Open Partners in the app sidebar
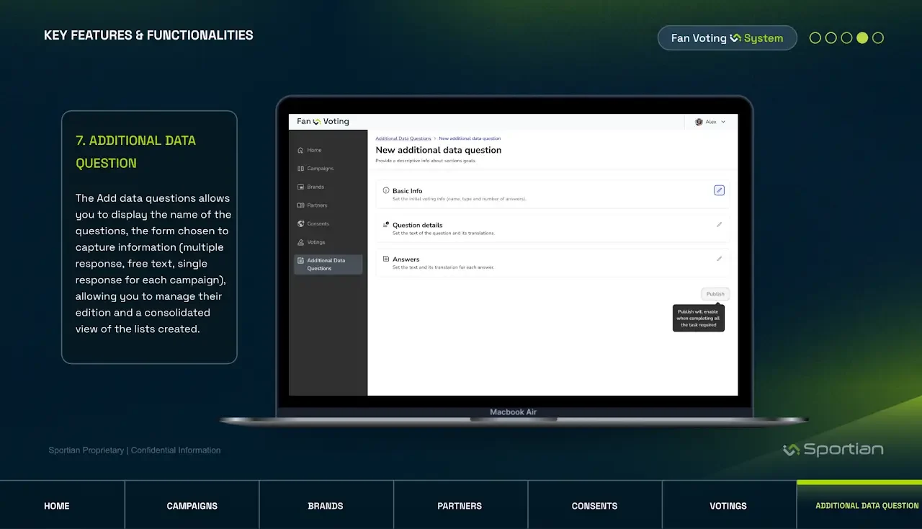The image size is (922, 529). click(317, 205)
